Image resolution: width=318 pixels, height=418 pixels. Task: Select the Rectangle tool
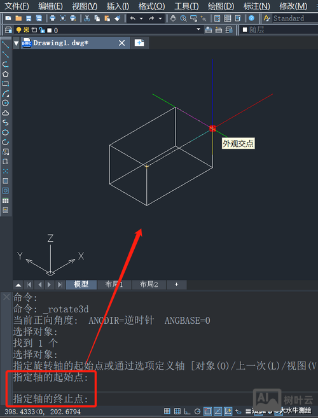point(5,84)
